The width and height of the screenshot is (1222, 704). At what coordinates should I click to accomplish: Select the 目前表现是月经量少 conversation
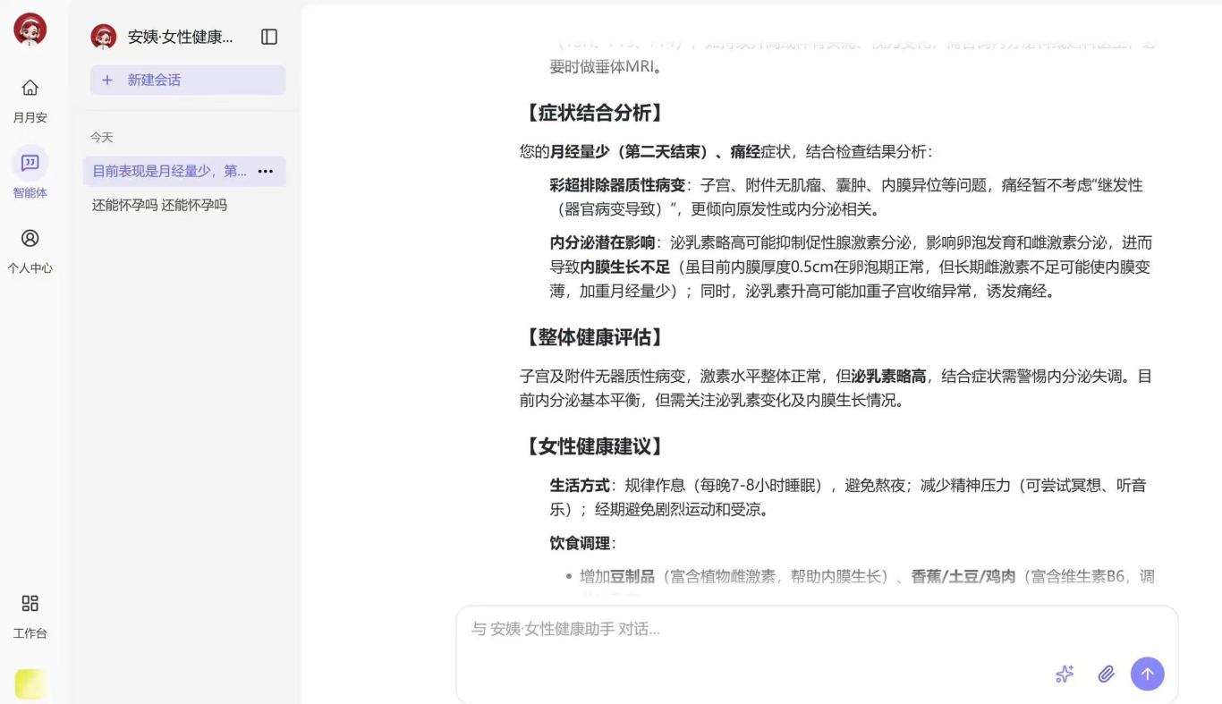click(169, 171)
